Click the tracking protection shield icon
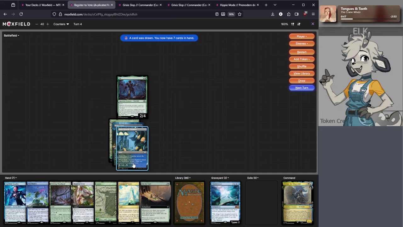The height and width of the screenshot is (227, 403). coord(54,14)
